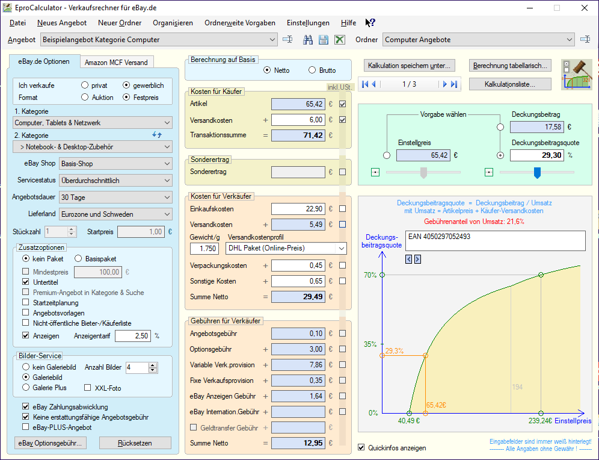Click the auction gavel chart icon
Screen dimensions: 599x460
576,75
